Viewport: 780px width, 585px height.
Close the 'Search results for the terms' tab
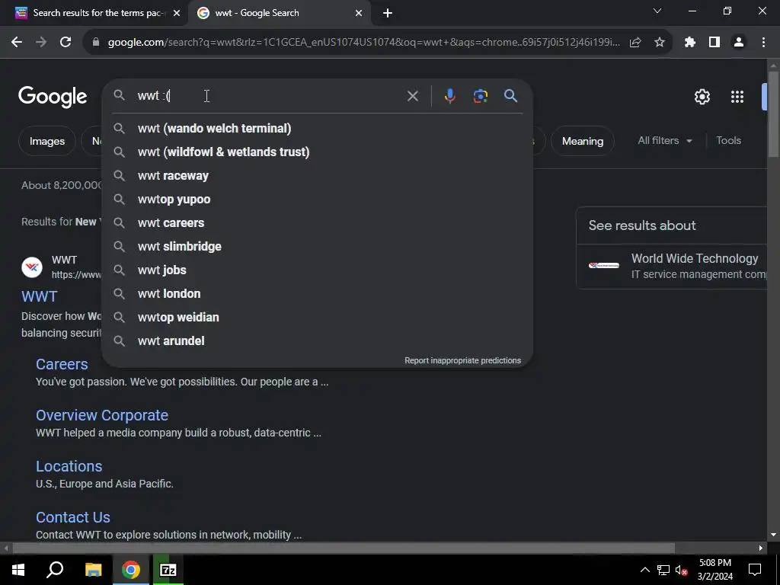click(x=176, y=13)
